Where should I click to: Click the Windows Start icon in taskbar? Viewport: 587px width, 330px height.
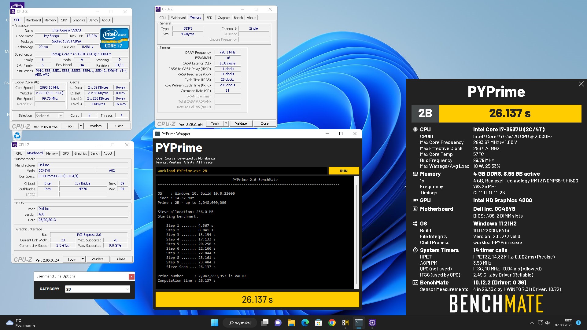click(215, 323)
